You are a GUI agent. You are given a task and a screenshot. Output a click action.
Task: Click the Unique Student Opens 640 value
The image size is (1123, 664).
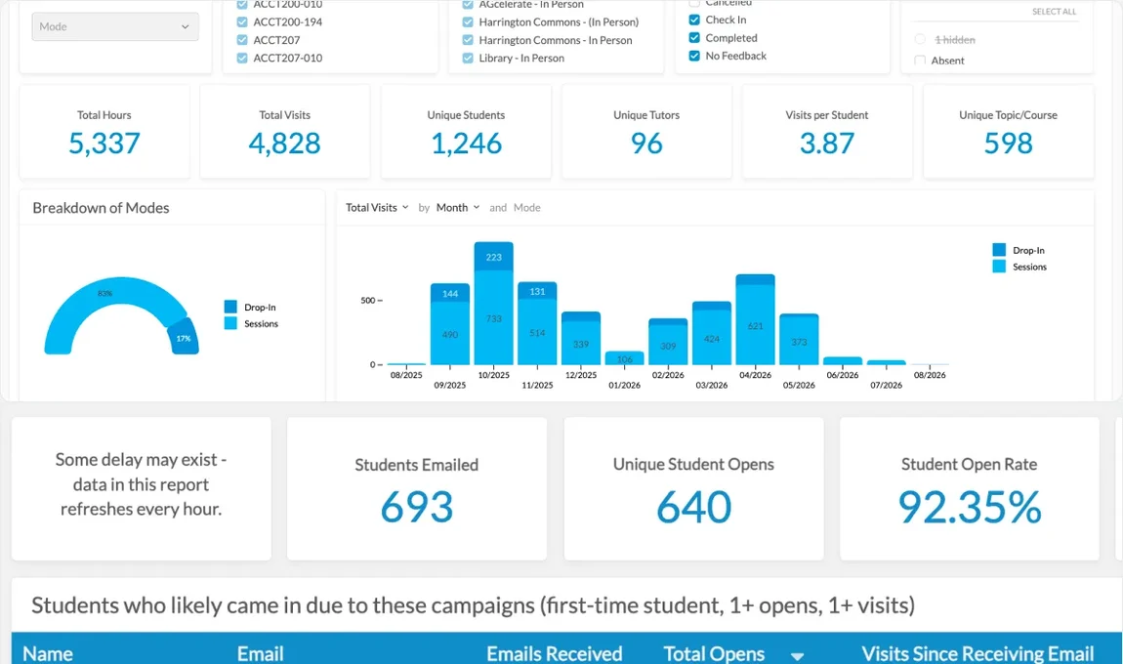[x=694, y=507]
